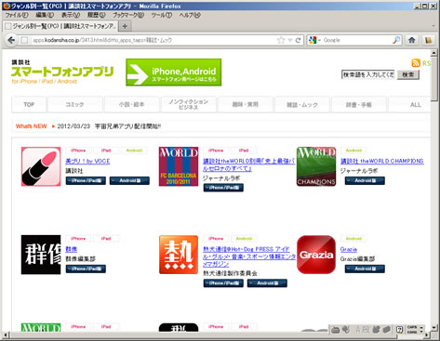This screenshot has height=341, width=440.
Task: Open the ブックマーク menu
Action: point(128,15)
